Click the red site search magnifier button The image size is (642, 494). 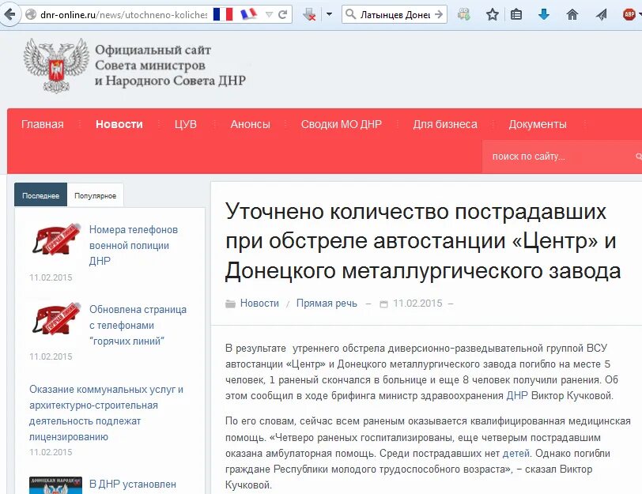[x=636, y=156]
